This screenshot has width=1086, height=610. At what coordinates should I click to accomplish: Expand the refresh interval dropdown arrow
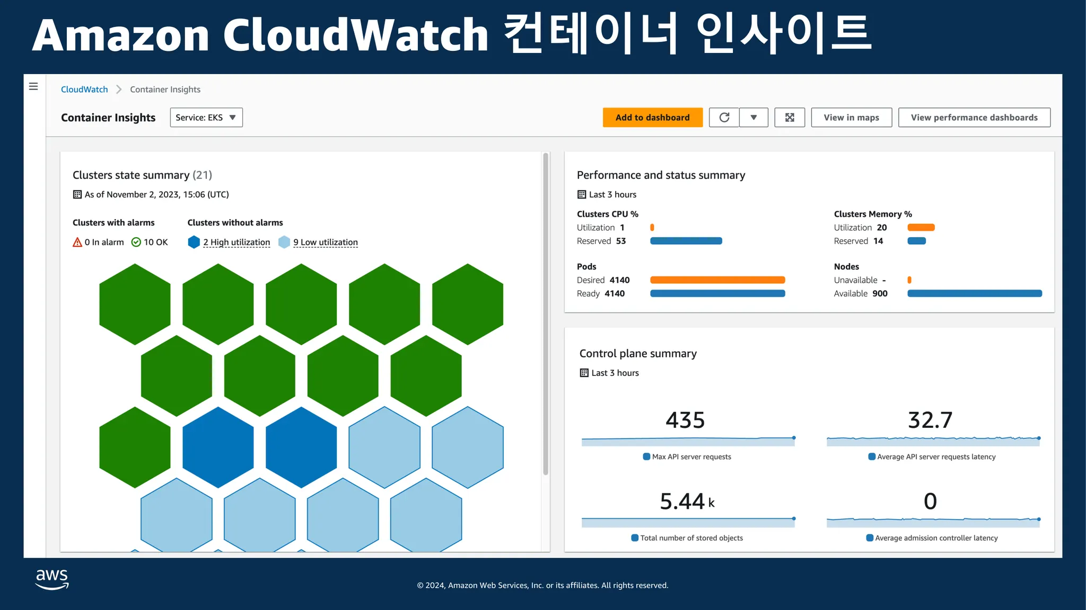tap(754, 118)
